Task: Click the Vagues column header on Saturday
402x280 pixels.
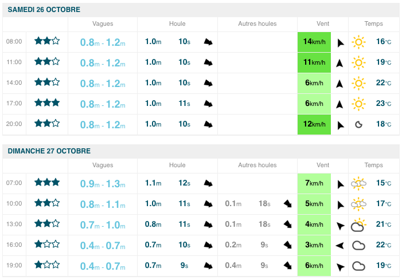Action: pyautogui.click(x=103, y=23)
